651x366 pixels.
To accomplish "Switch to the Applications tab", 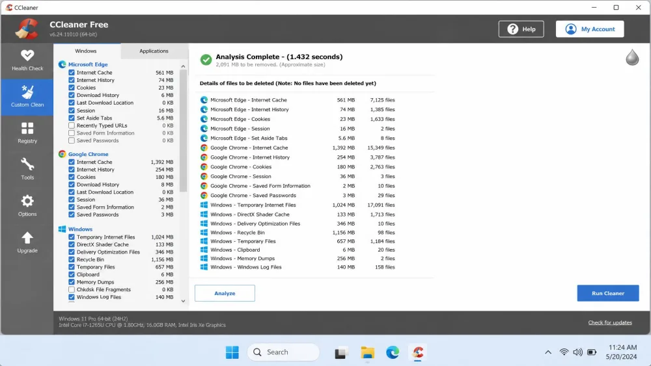I will [x=154, y=51].
